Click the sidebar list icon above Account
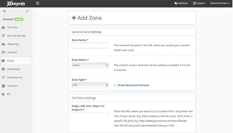Viewport: 233px width, 133px height. pyautogui.click(x=4, y=11)
